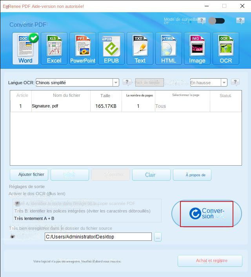251x277 pixels.
Task: Enable Activer le dos OCR (plus lent) option
Action: coord(37,194)
